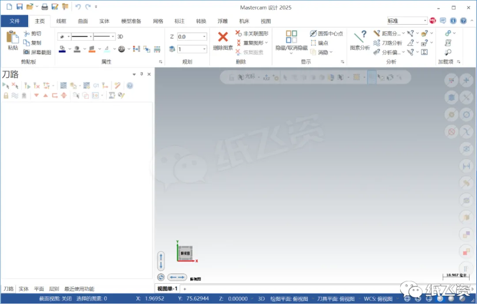Click red down triangle move icon
Image resolution: width=477 pixels, height=304 pixels.
click(37, 95)
